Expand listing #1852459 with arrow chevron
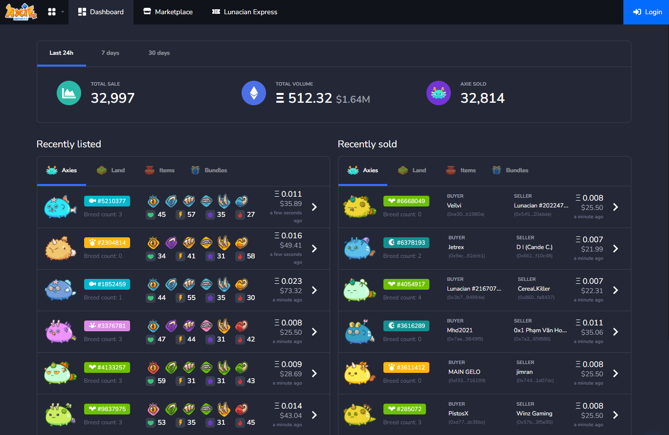This screenshot has width=669, height=435. click(x=314, y=290)
